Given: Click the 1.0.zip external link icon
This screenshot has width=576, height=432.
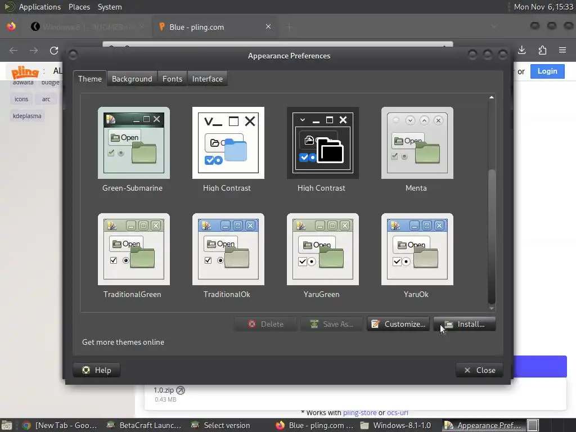Looking at the screenshot, I should (x=181, y=390).
